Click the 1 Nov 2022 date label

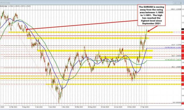coord(65,107)
